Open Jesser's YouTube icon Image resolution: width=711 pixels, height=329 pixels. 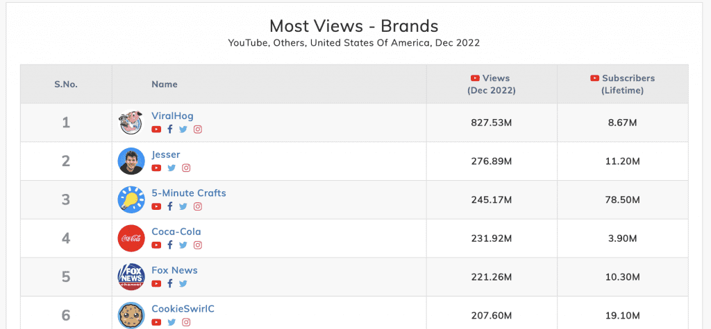[x=156, y=168]
